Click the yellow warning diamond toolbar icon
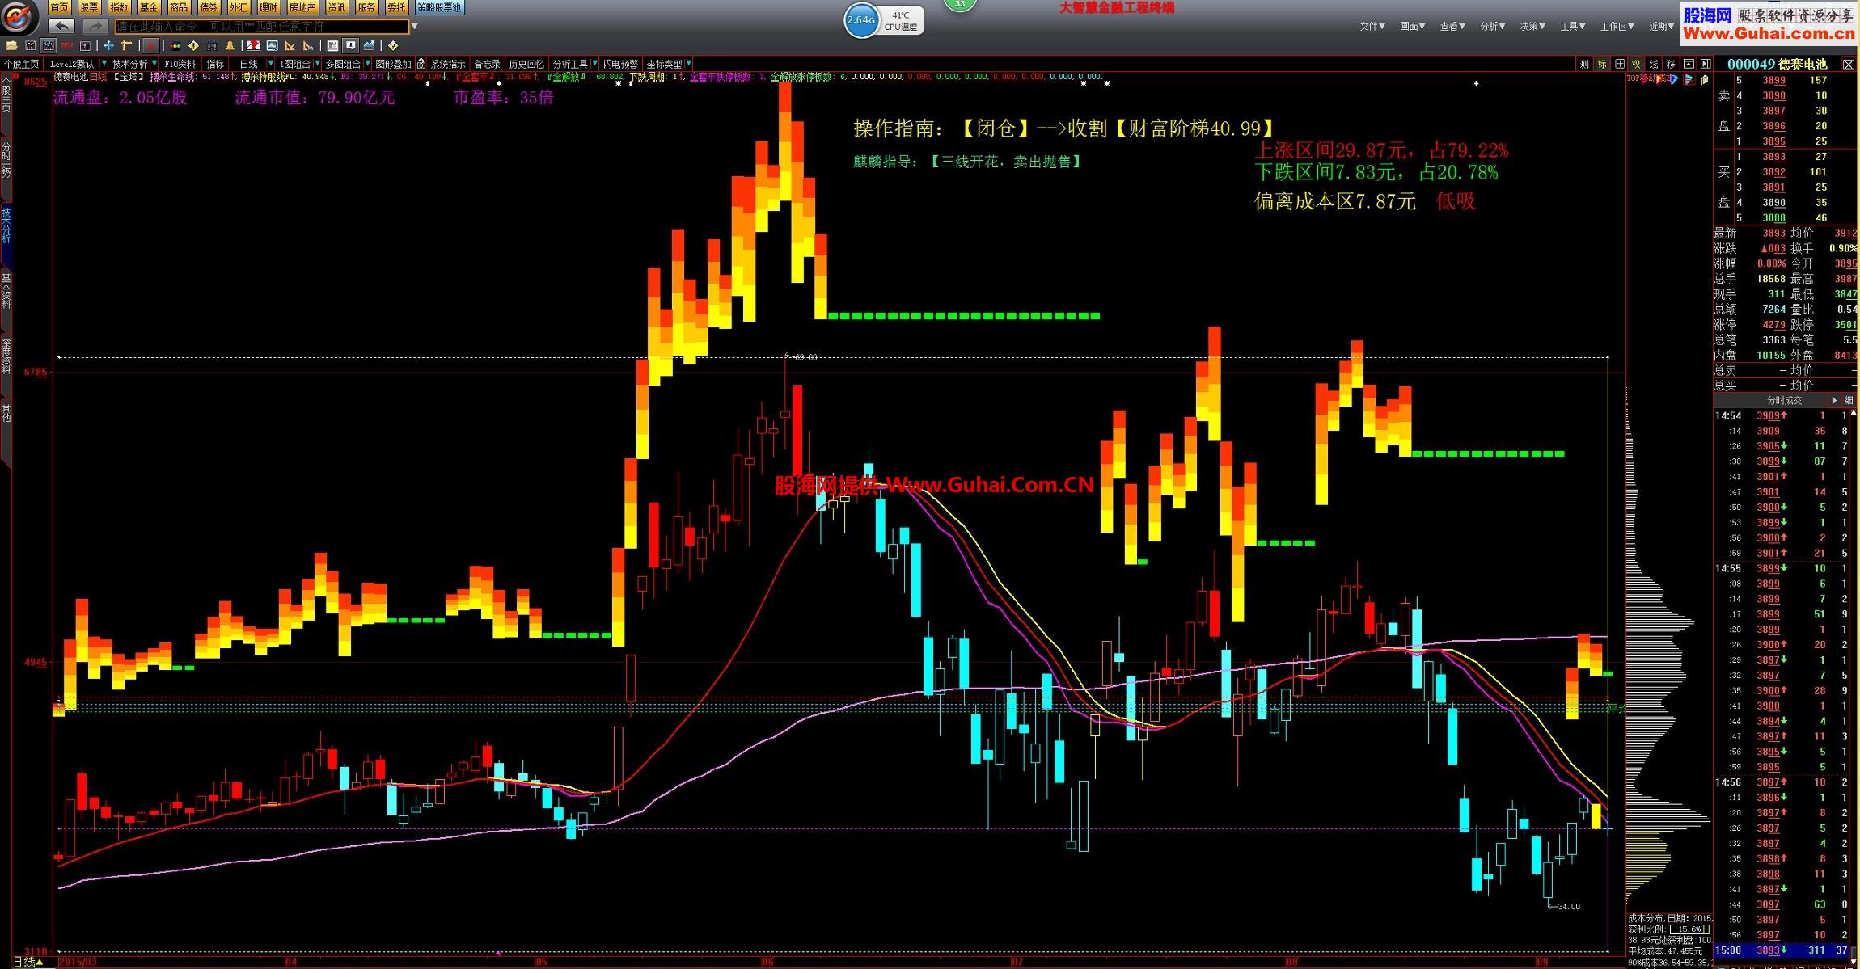 (x=193, y=45)
